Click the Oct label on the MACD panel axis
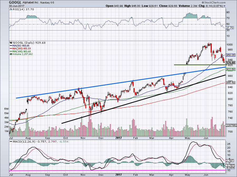 click(66, 175)
